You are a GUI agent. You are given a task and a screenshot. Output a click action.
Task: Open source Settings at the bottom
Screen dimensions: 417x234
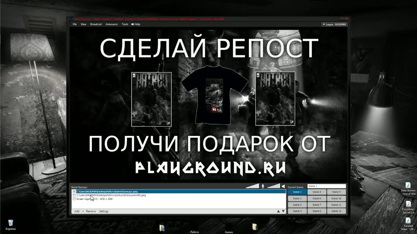[x=104, y=211]
